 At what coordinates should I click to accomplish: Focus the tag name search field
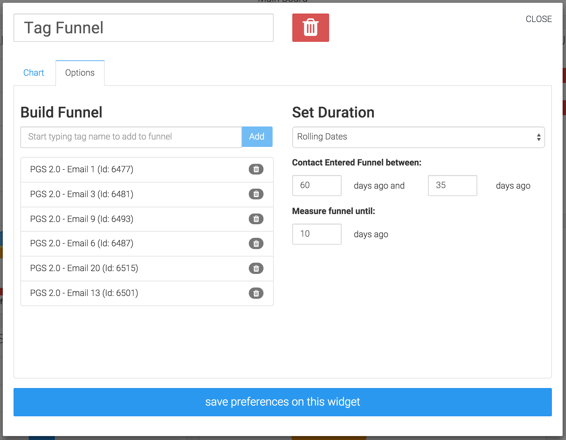point(131,137)
